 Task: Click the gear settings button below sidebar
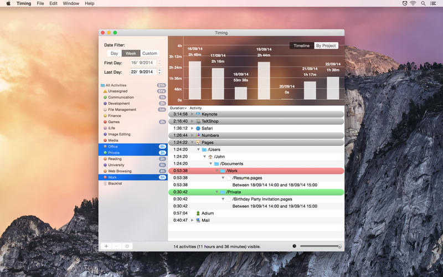[127, 246]
